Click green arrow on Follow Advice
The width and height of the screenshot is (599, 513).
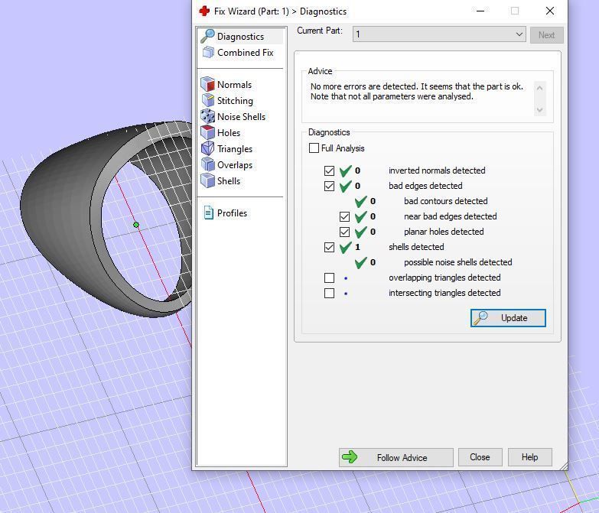tap(350, 457)
